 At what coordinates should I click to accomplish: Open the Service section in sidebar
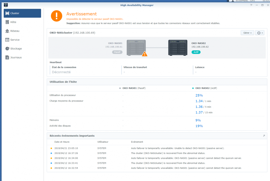point(22,40)
